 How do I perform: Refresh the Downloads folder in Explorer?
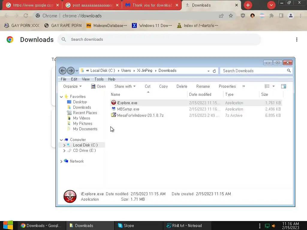[214, 71]
